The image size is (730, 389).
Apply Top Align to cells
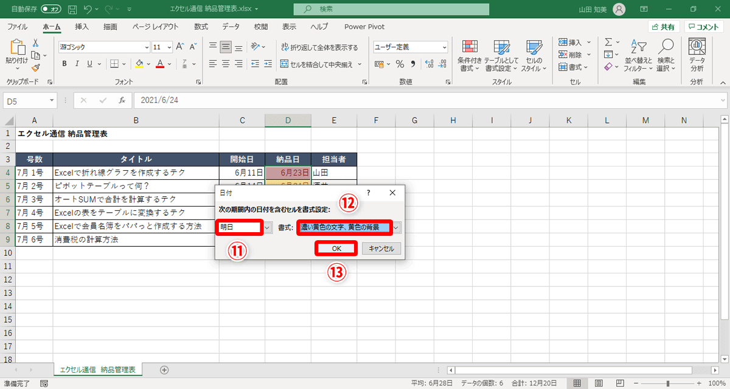[213, 47]
